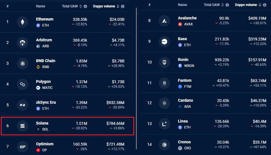
Task: Click the Name column header in left table
Action: click(40, 6)
